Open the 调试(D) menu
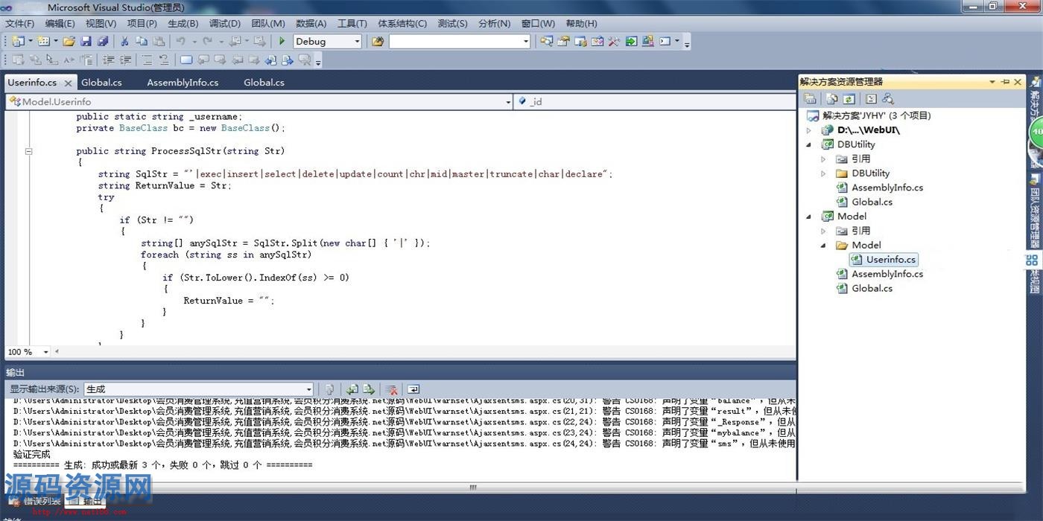This screenshot has height=521, width=1043. tap(224, 23)
